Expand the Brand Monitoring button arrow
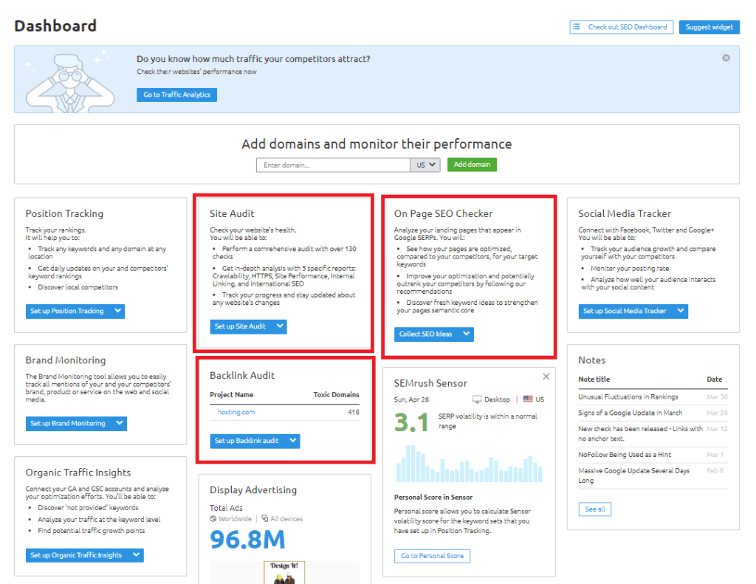 [120, 423]
